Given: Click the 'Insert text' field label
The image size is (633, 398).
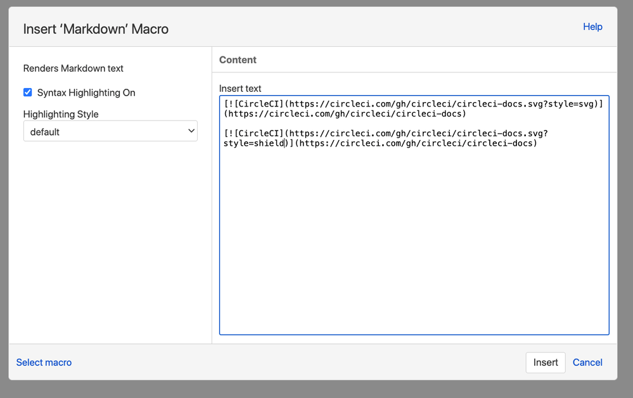Looking at the screenshot, I should 240,88.
